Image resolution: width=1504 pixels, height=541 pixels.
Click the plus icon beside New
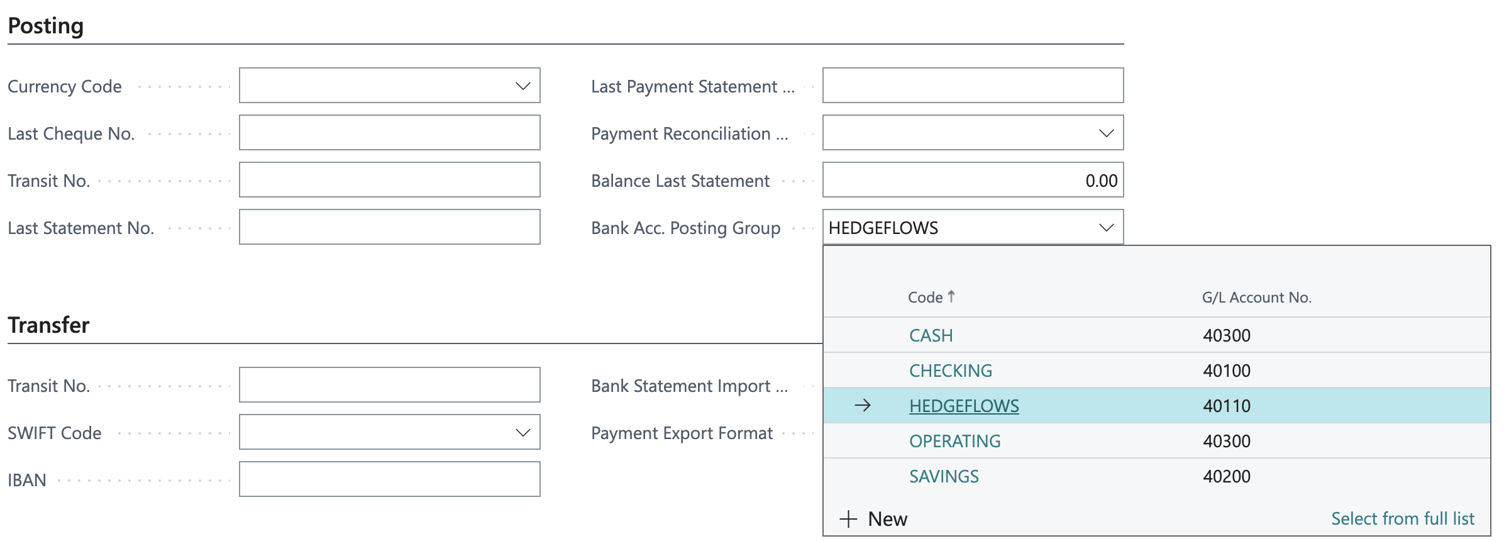click(x=848, y=519)
